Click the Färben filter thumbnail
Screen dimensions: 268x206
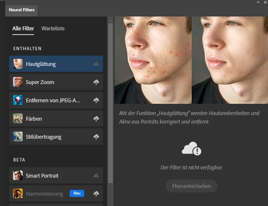pyautogui.click(x=18, y=118)
